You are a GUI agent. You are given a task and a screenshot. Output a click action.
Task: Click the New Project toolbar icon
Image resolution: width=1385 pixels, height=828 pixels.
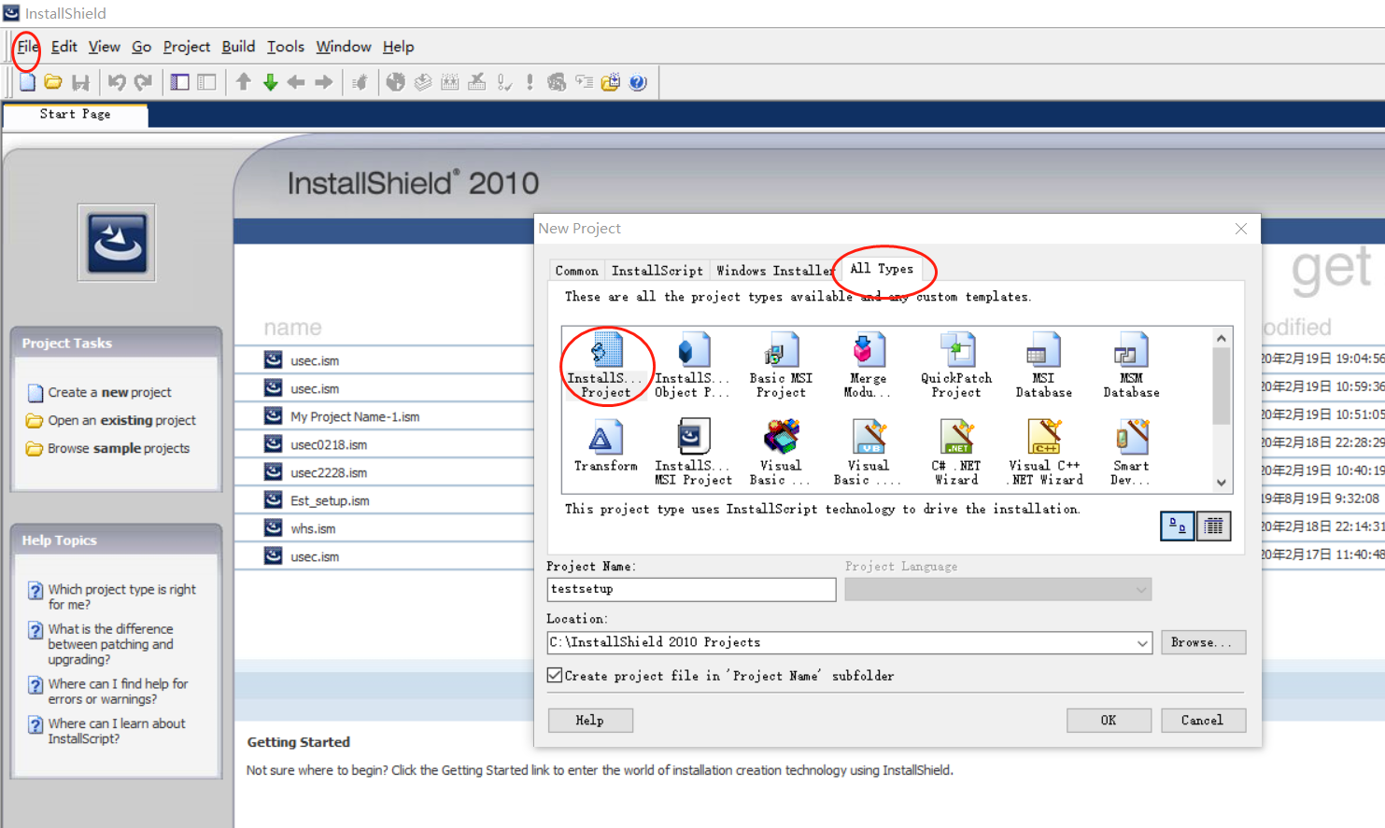[x=28, y=82]
